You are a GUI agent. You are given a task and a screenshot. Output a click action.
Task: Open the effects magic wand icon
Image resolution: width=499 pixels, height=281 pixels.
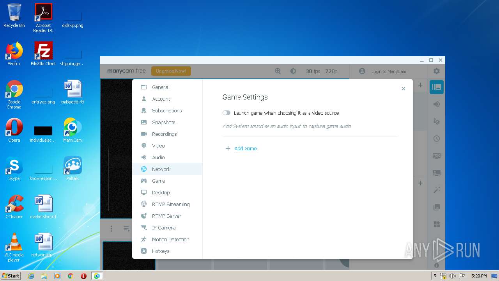[437, 190]
